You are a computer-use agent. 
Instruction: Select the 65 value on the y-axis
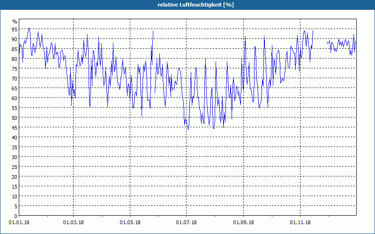coord(15,88)
